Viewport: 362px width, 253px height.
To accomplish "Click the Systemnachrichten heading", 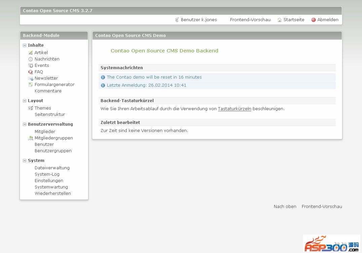I will [122, 68].
